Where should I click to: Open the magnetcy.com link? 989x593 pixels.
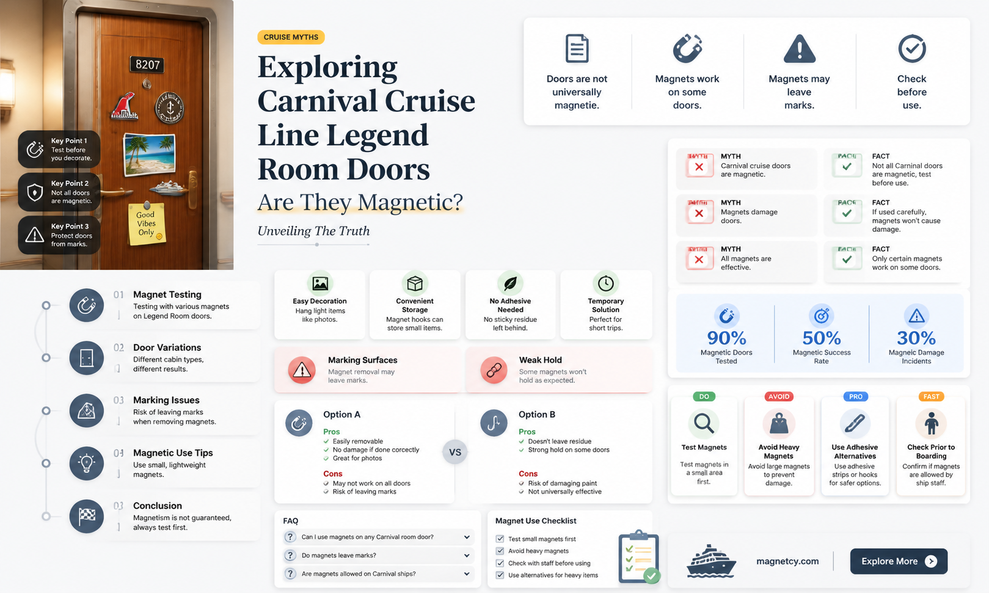[x=787, y=561]
